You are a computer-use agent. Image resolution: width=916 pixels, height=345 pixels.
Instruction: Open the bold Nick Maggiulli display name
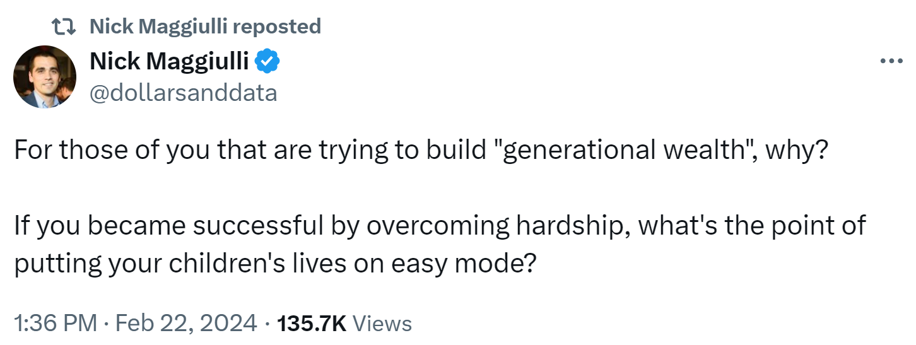[x=170, y=61]
